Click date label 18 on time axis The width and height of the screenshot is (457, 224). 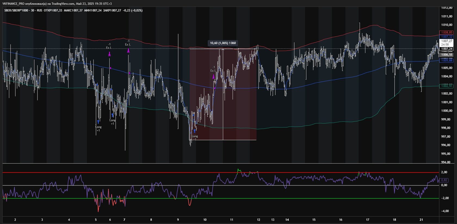(x=394, y=220)
